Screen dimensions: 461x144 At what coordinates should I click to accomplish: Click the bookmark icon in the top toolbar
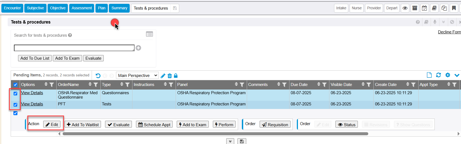coord(454,8)
